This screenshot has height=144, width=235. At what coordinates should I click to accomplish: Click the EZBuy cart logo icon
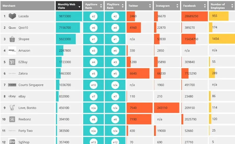12,62
